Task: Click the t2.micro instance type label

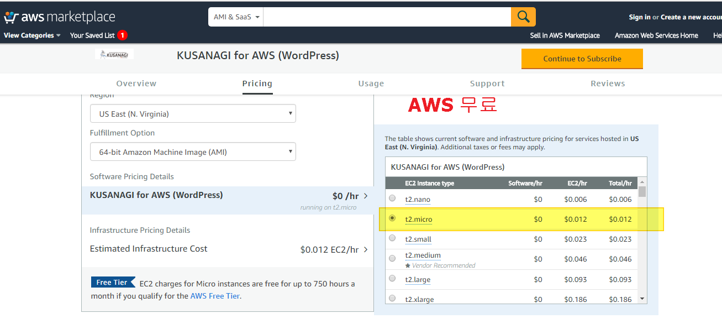Action: 419,220
